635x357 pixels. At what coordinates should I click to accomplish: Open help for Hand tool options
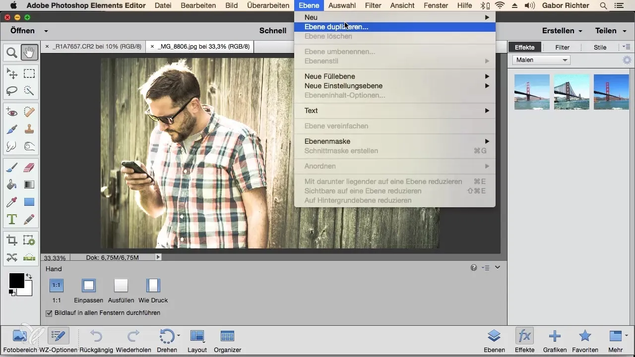[474, 268]
